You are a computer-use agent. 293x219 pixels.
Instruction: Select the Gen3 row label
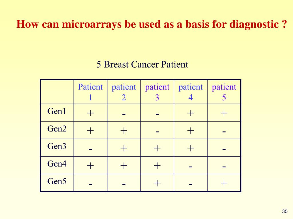pyautogui.click(x=57, y=146)
